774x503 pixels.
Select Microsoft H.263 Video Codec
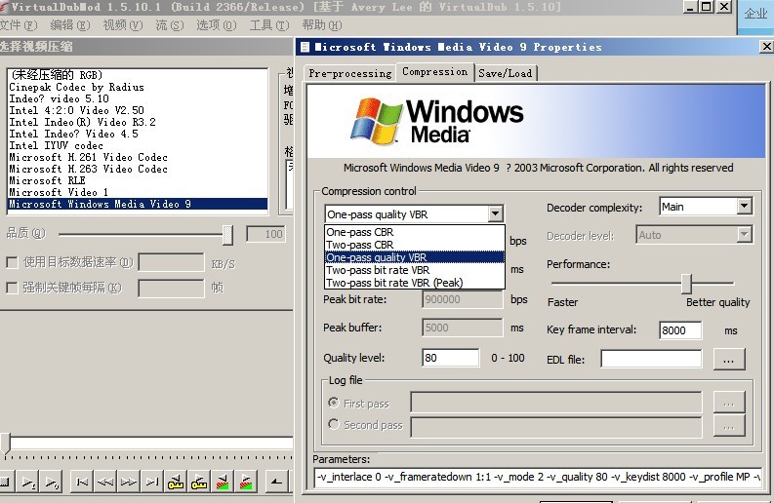coord(138,169)
